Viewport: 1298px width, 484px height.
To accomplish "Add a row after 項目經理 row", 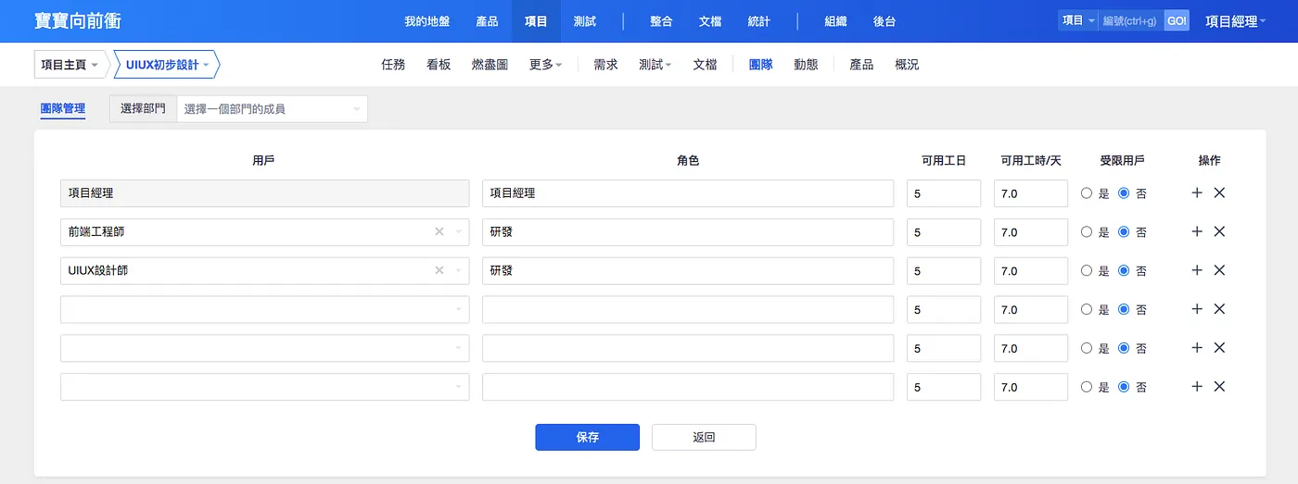I will pyautogui.click(x=1197, y=192).
